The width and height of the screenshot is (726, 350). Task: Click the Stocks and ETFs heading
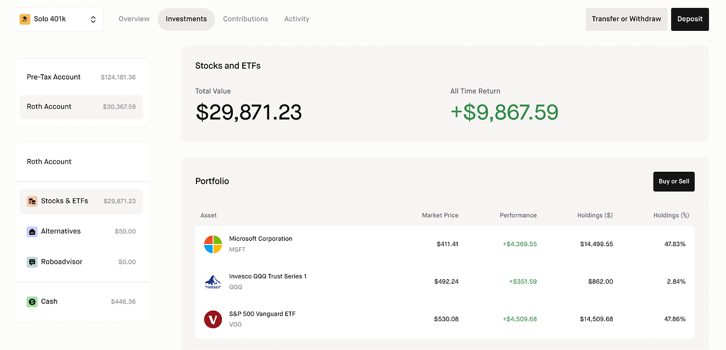pyautogui.click(x=228, y=66)
